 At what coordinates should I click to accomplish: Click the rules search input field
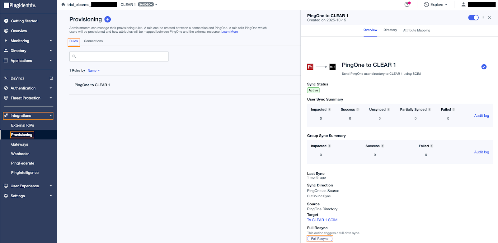[x=119, y=56]
